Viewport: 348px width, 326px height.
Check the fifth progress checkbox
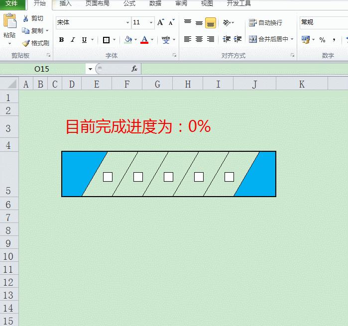230,177
